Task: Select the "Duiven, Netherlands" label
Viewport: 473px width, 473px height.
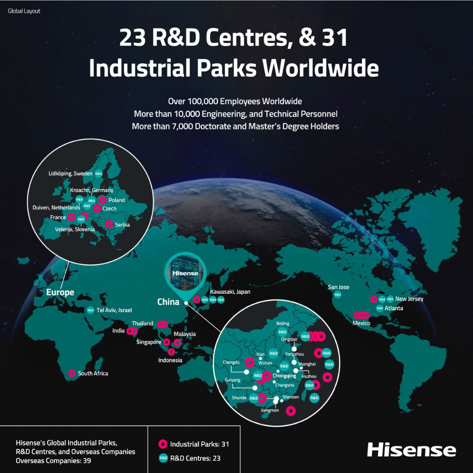Action: click(x=56, y=208)
